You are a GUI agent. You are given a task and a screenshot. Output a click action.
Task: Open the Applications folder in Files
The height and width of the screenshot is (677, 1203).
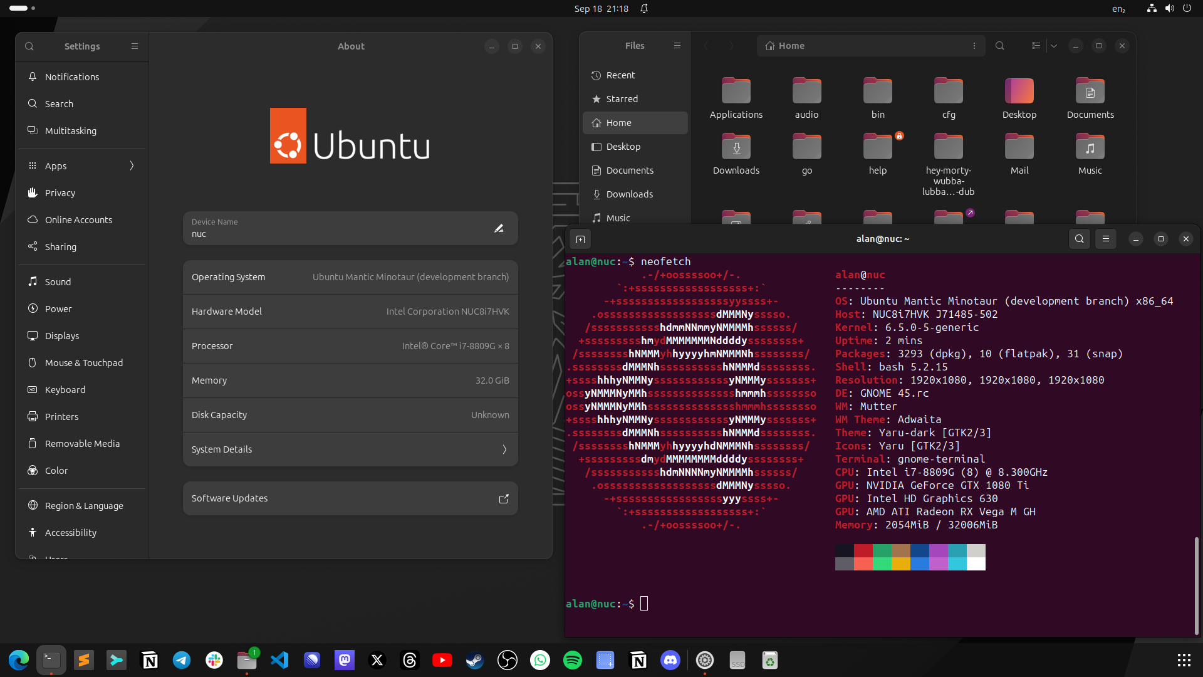point(736,98)
